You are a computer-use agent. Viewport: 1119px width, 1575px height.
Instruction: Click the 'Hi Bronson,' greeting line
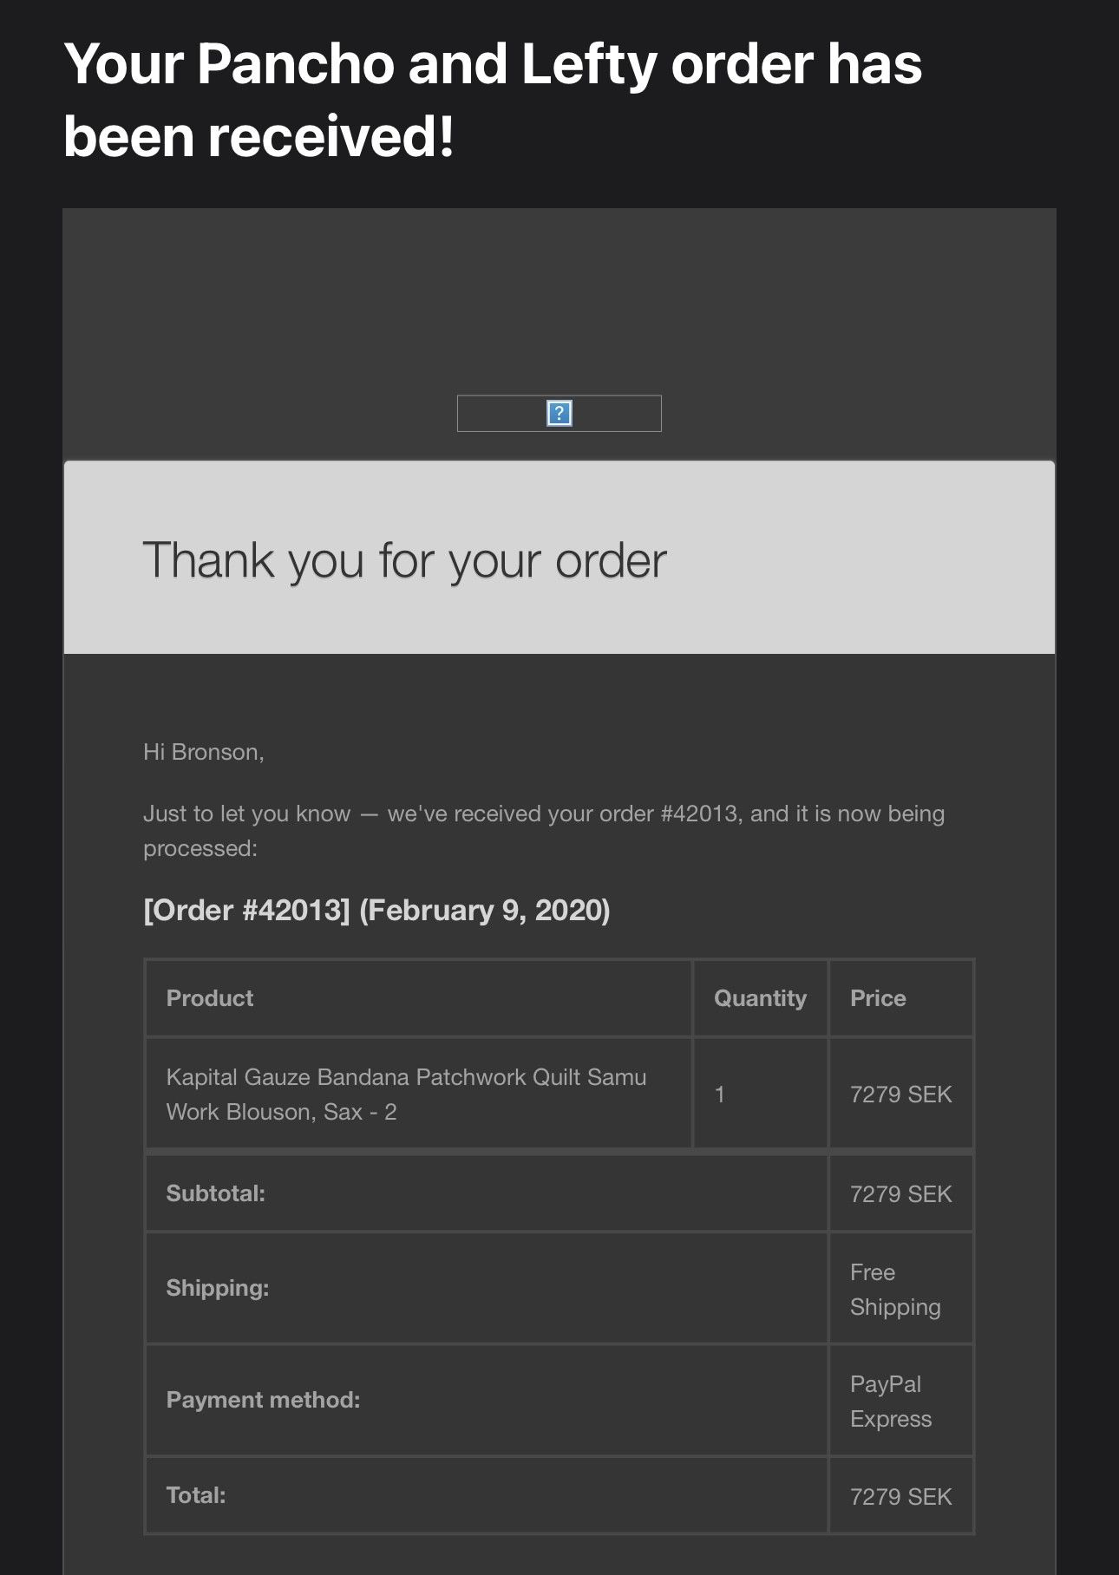coord(204,752)
